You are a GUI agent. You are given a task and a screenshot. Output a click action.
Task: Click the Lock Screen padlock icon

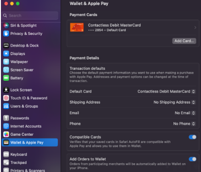6,90
